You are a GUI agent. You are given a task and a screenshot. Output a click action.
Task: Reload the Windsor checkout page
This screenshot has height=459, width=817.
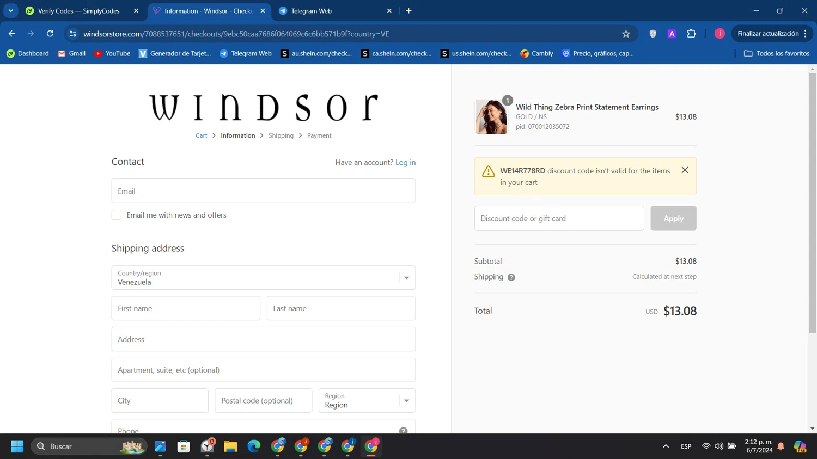[x=50, y=34]
